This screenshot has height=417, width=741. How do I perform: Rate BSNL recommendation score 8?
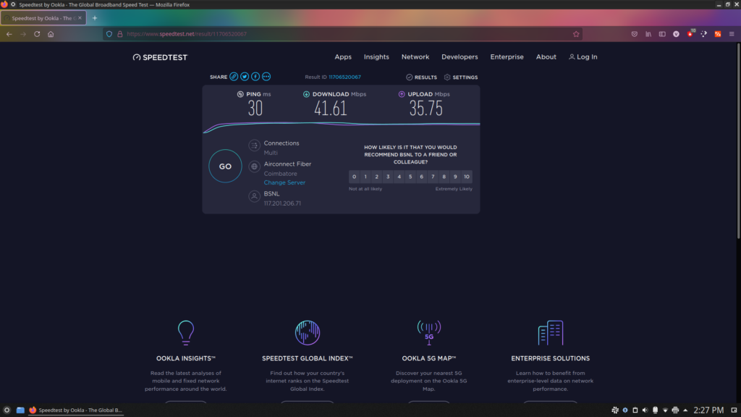pos(444,177)
